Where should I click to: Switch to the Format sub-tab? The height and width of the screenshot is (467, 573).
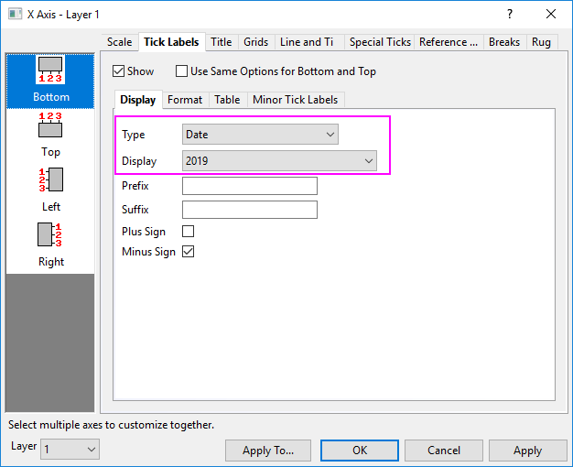coord(185,100)
